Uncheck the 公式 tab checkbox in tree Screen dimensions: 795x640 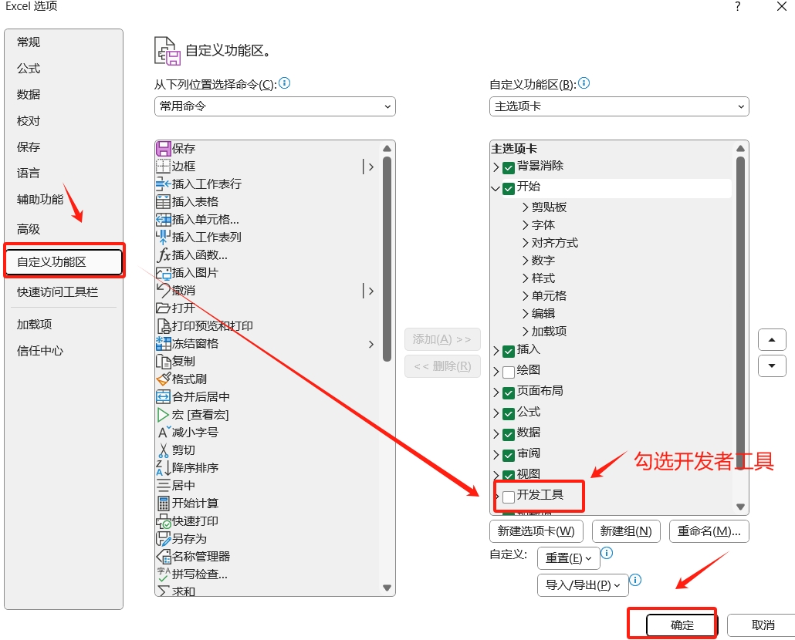[x=509, y=413]
